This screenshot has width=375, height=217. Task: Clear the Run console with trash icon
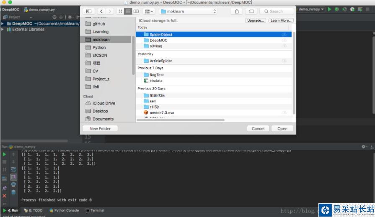tap(13, 192)
